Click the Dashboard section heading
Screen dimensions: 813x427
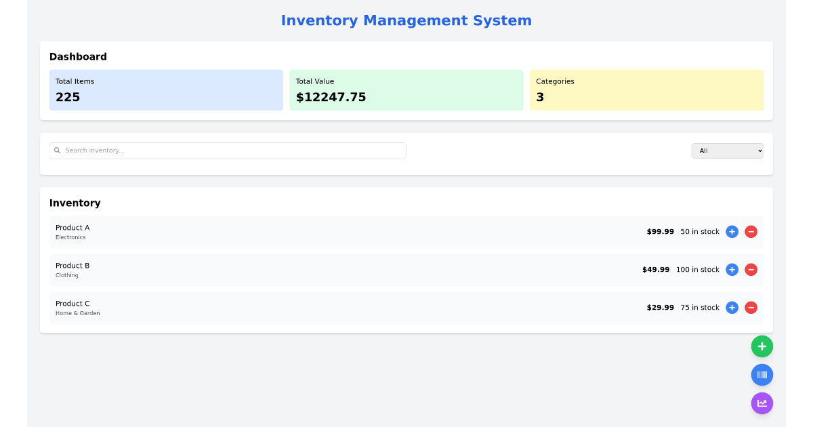[78, 57]
